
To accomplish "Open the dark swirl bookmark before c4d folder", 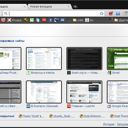I will click(68, 20).
